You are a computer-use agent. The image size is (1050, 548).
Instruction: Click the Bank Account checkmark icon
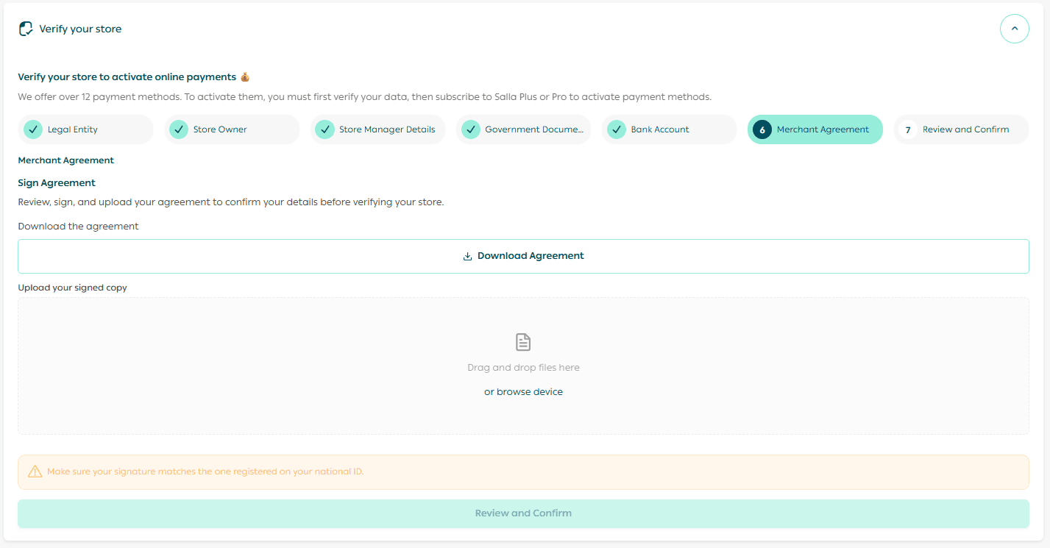tap(617, 129)
